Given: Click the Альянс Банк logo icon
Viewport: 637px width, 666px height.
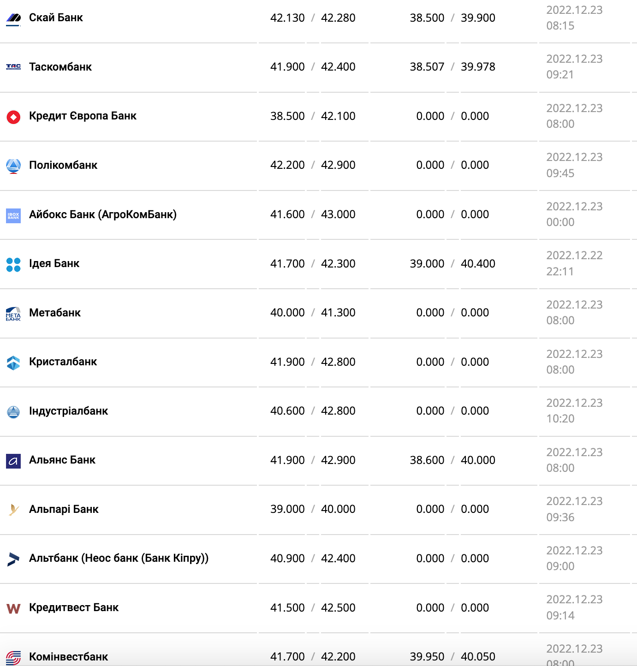Looking at the screenshot, I should coord(13,461).
